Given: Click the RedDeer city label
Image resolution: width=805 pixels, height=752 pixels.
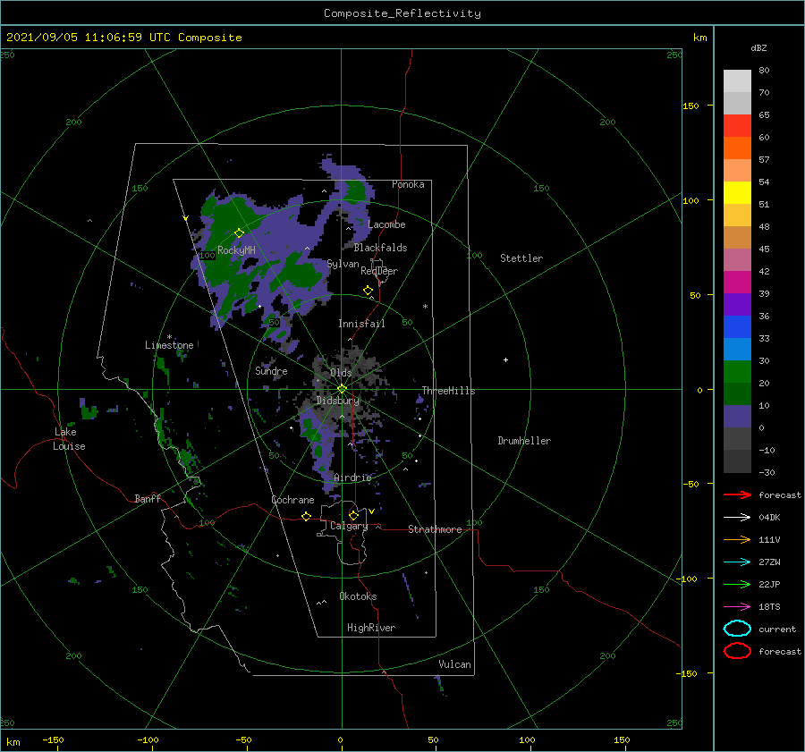Looking at the screenshot, I should 379,271.
